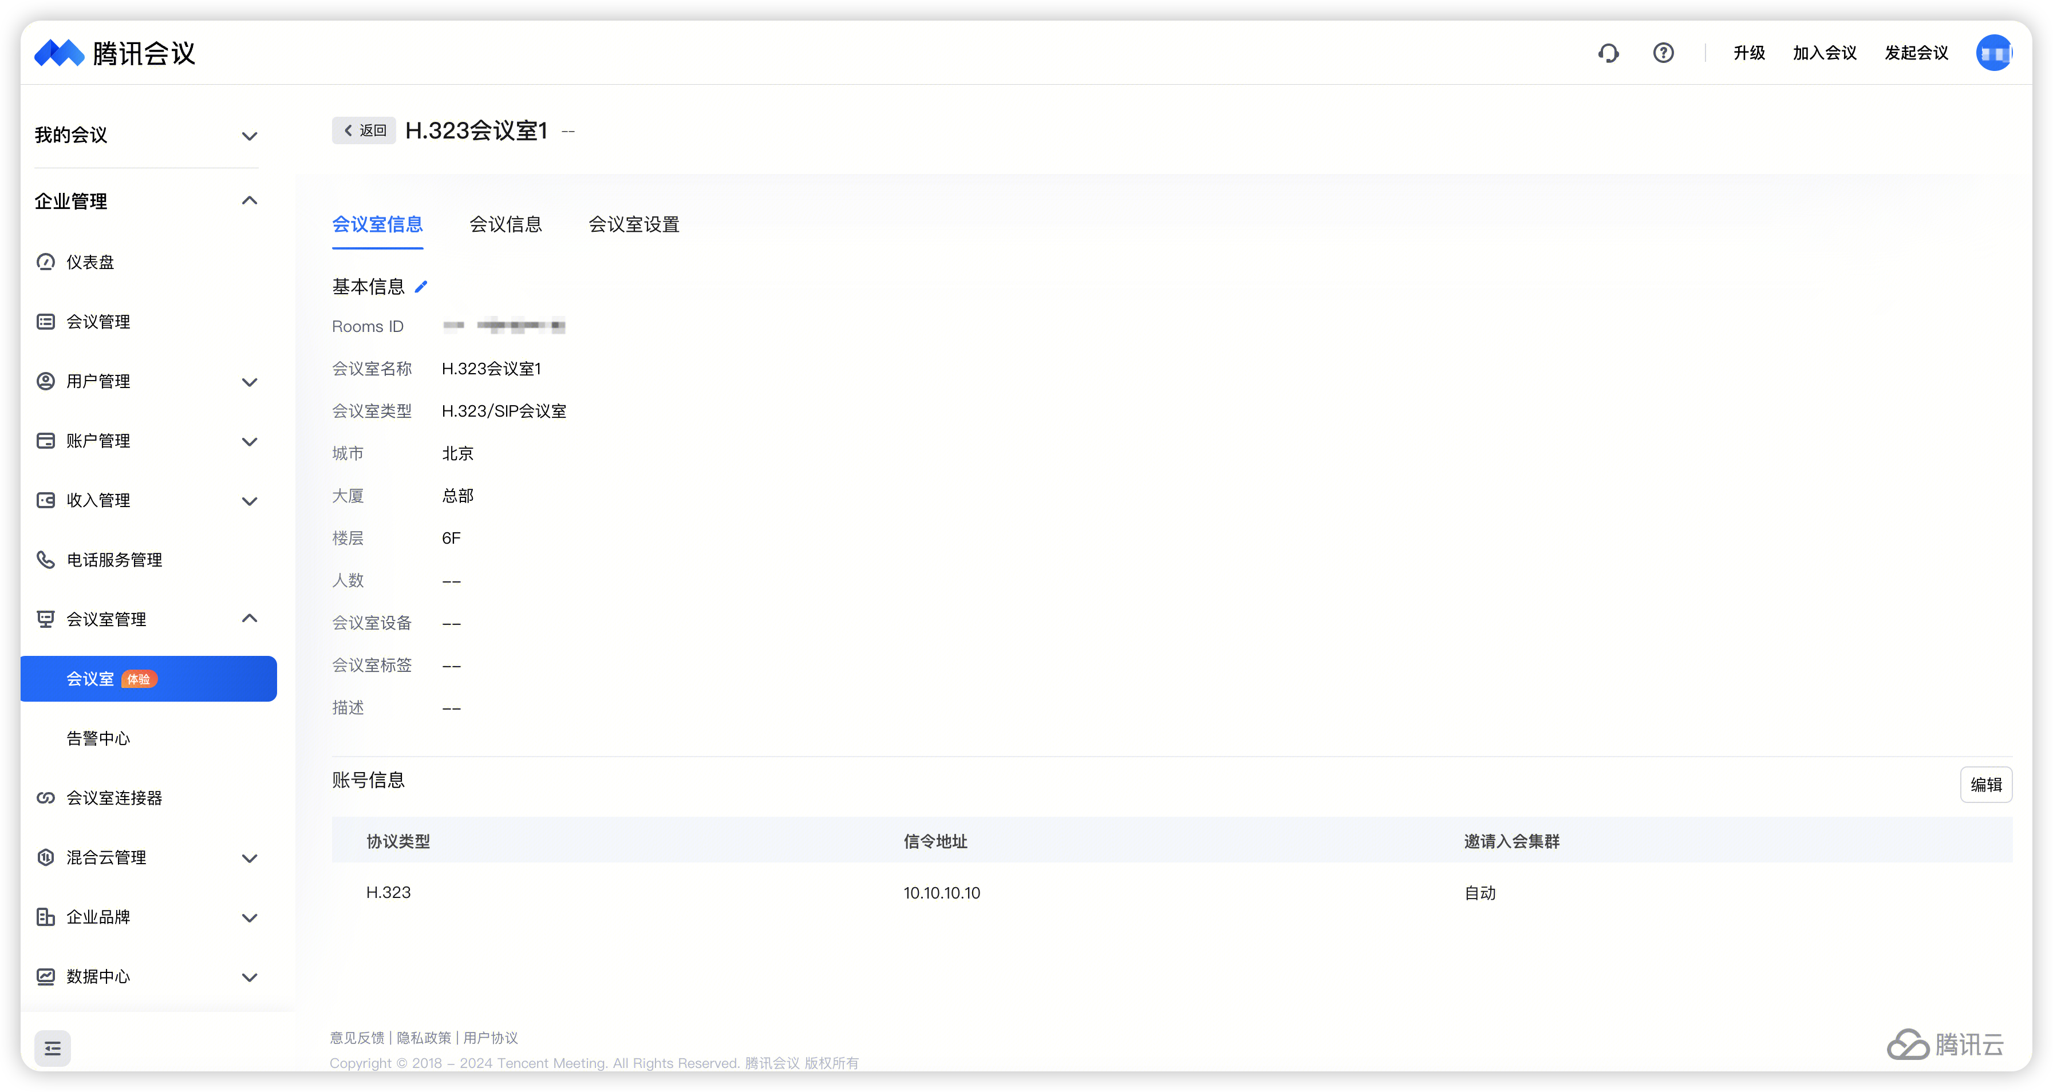The width and height of the screenshot is (2053, 1092).
Task: Click the 收入管理 wallet icon
Action: [46, 500]
